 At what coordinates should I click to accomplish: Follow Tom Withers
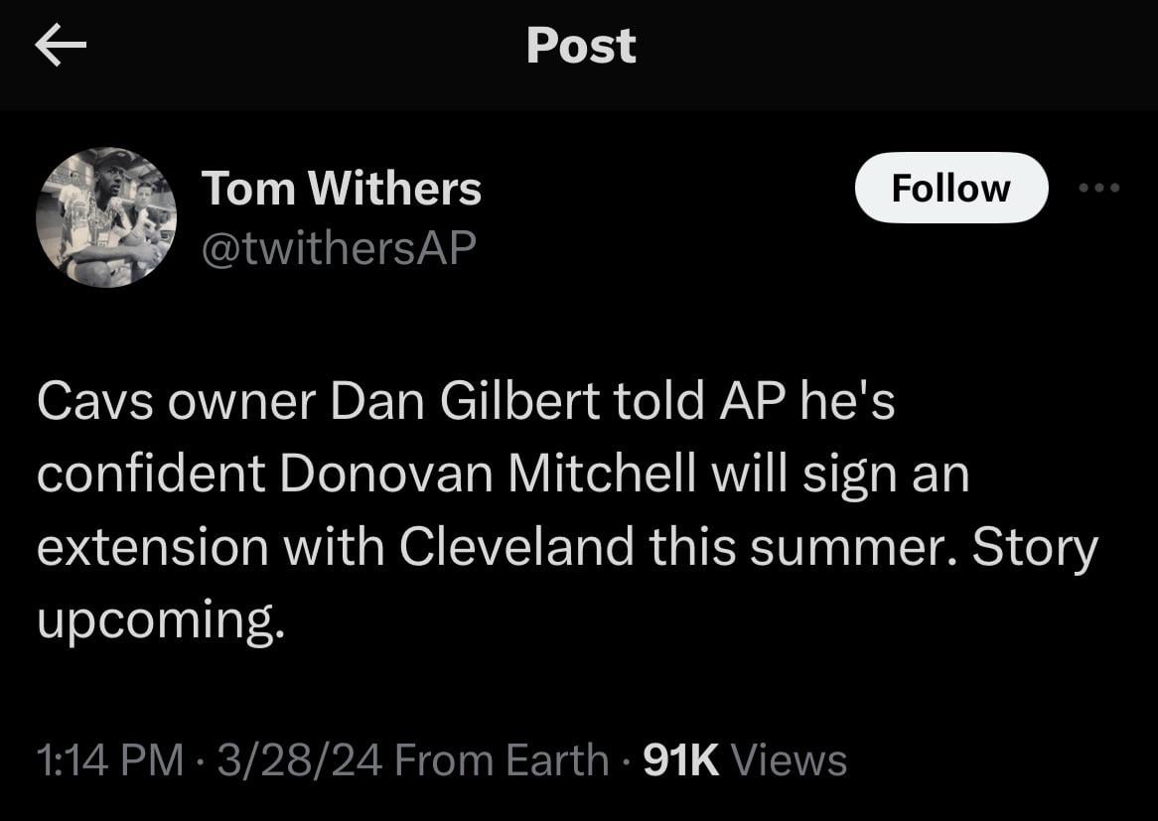[950, 188]
